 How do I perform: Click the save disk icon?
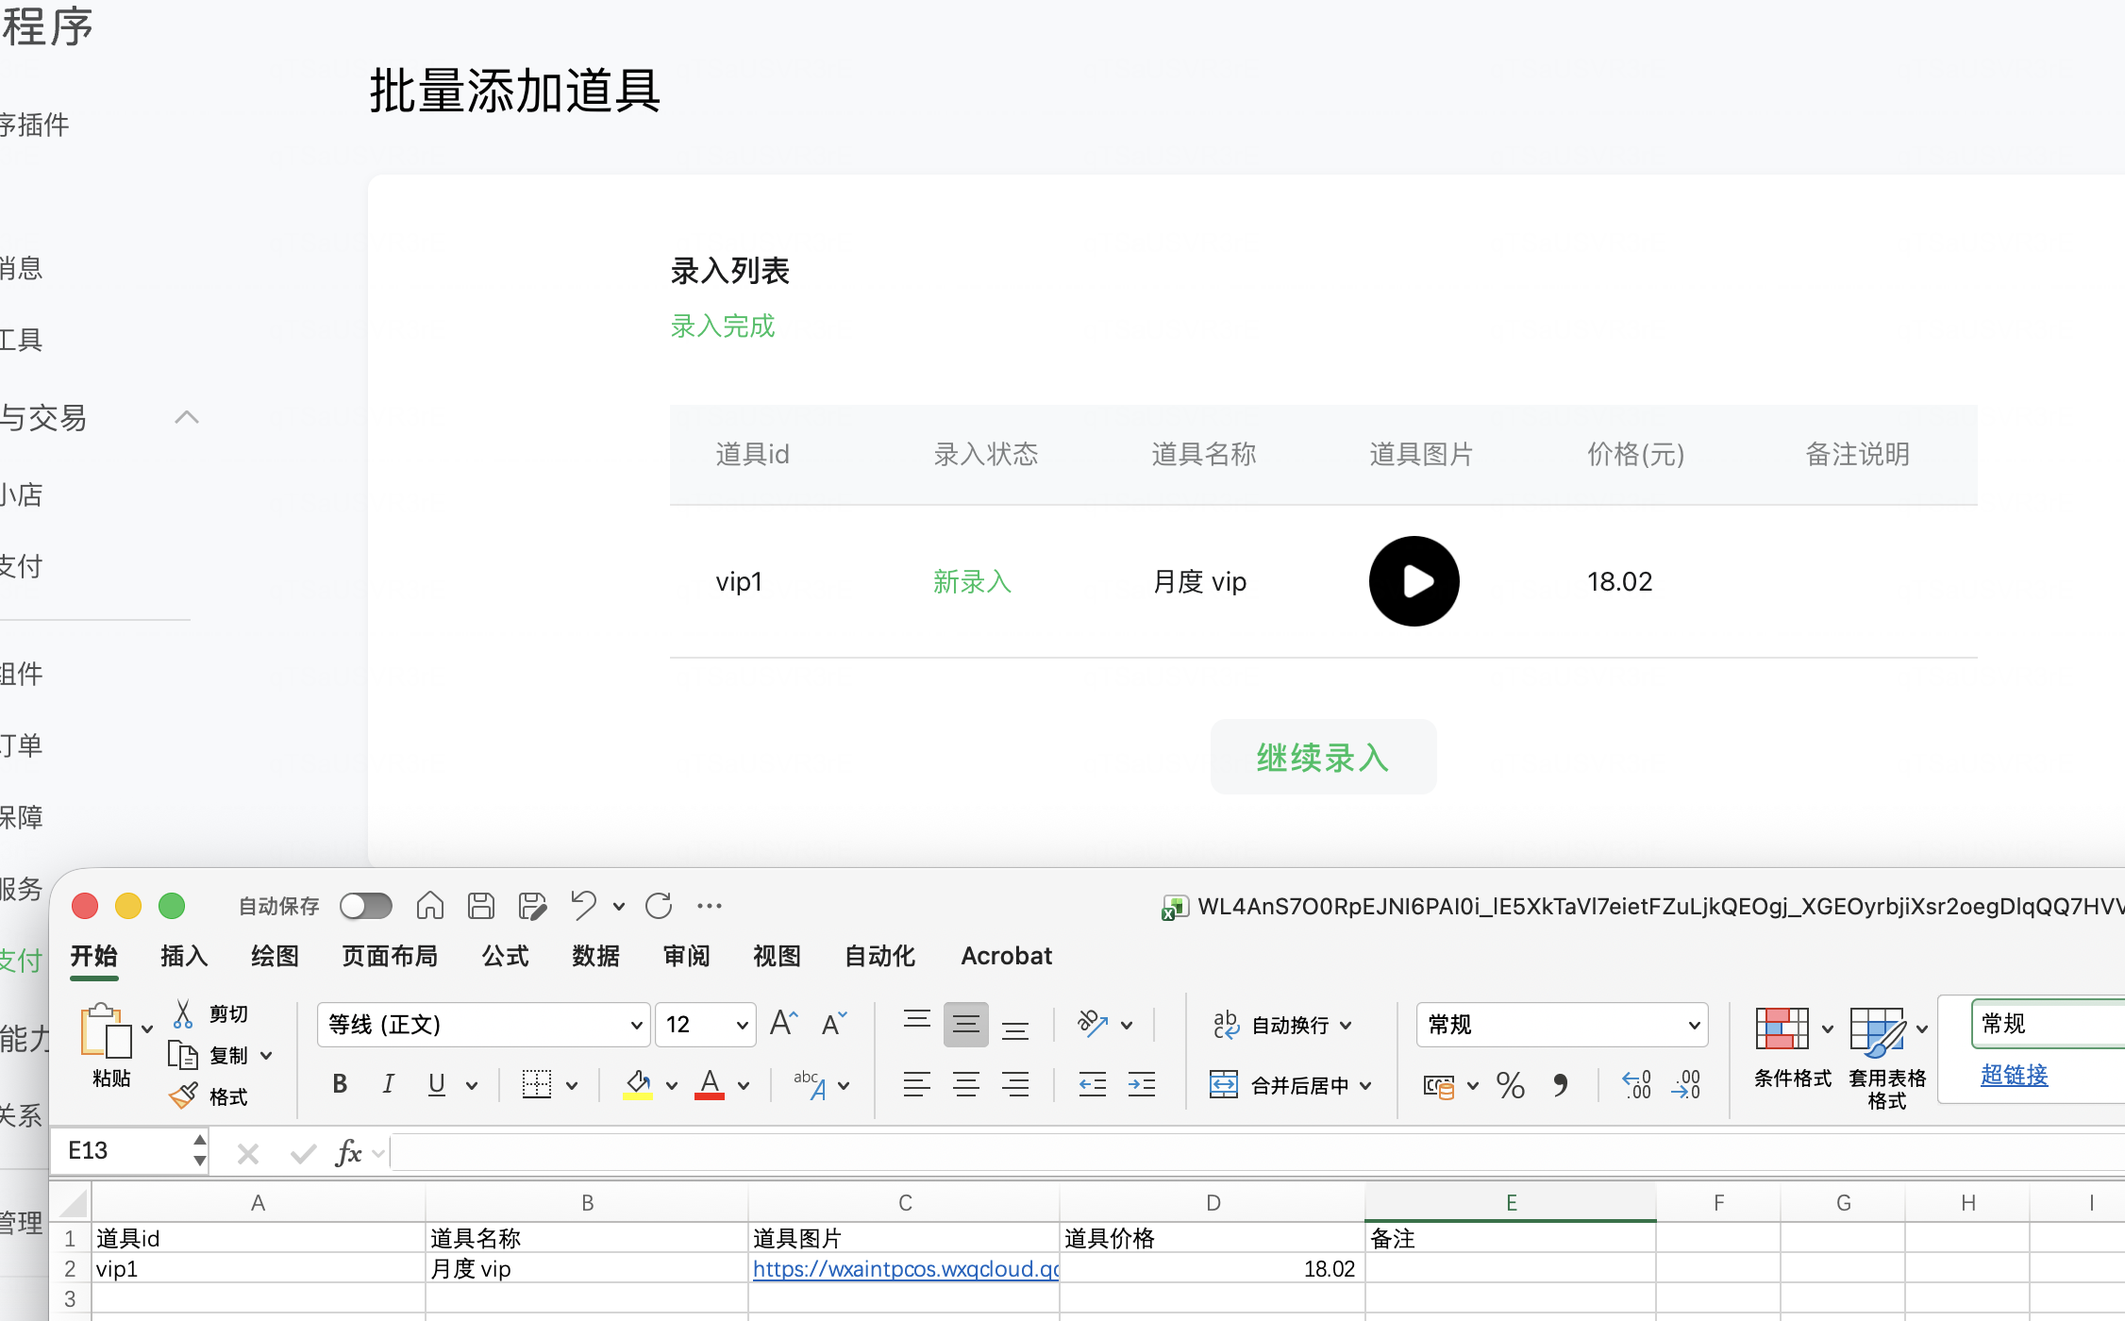coord(481,906)
